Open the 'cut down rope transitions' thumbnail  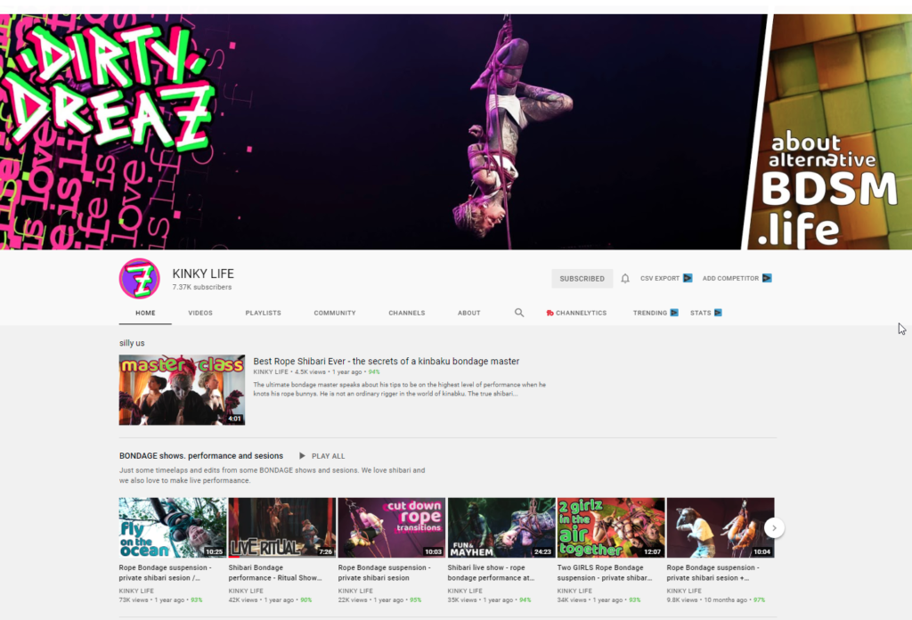coord(392,527)
